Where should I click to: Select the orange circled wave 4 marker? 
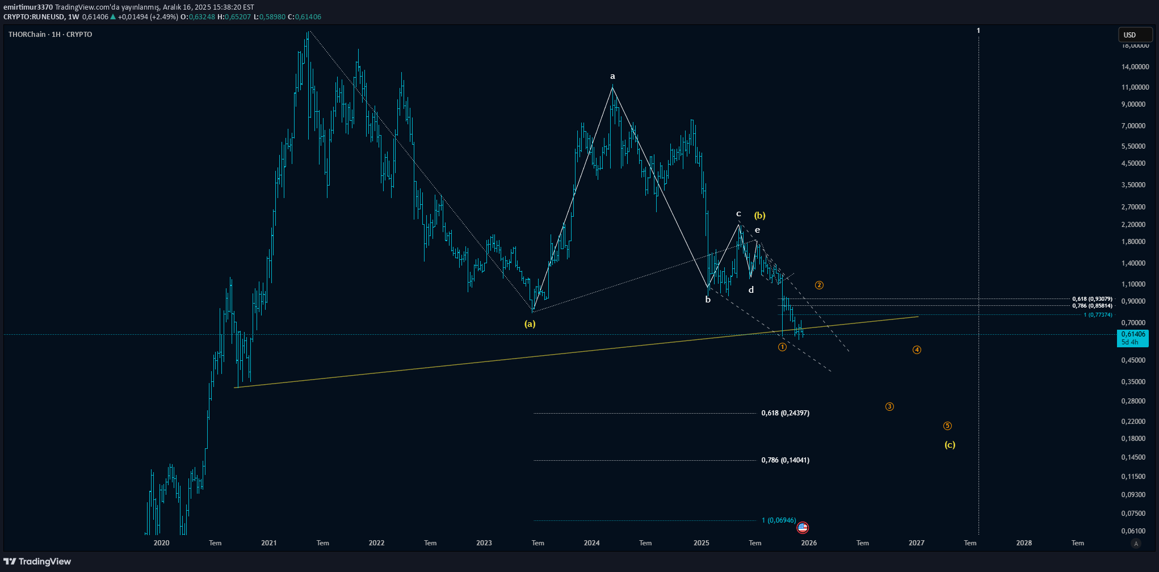917,350
